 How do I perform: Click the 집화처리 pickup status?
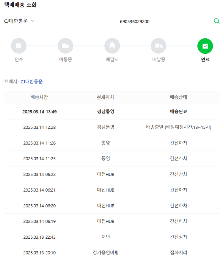[x=178, y=253]
